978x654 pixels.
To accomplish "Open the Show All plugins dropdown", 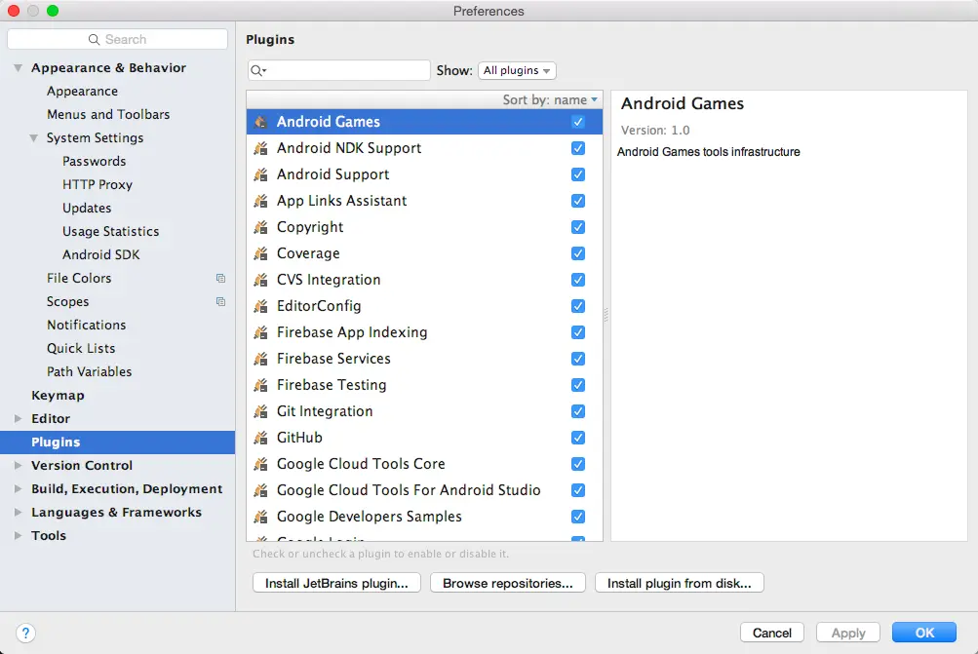I will click(x=517, y=70).
